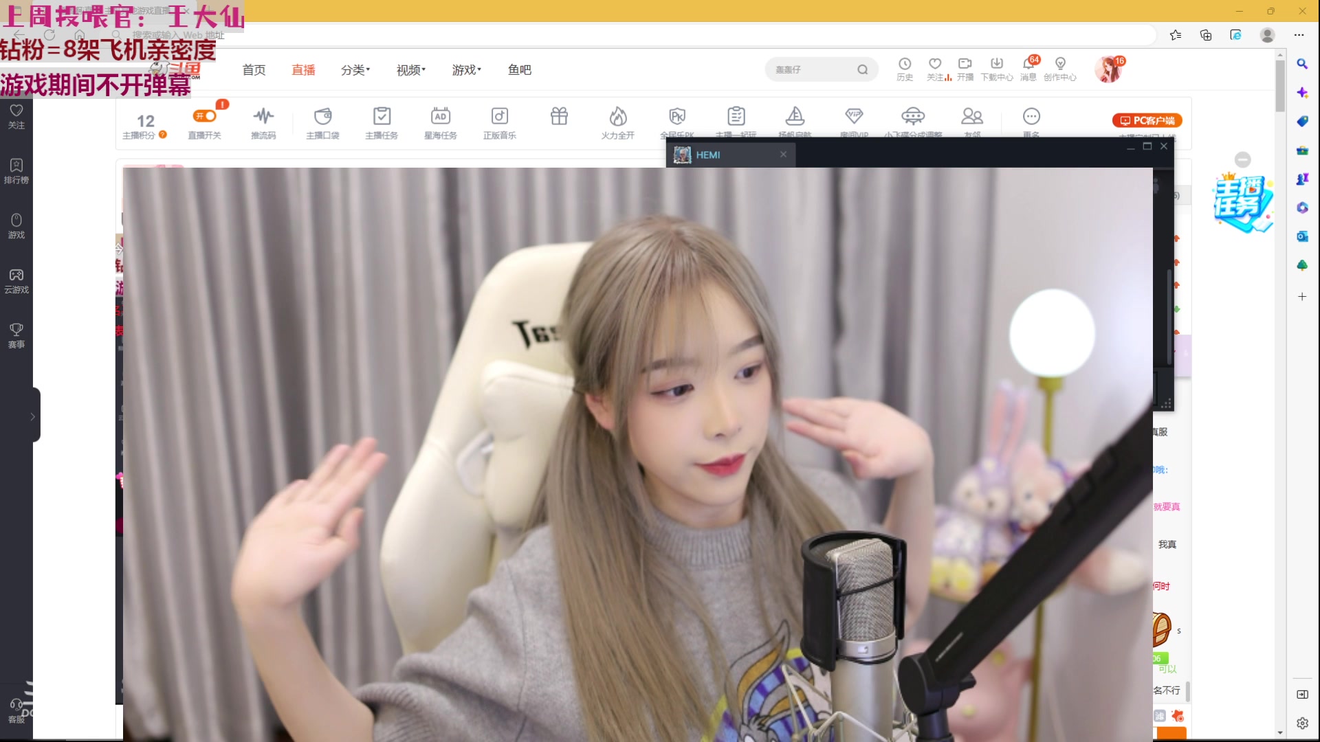Open Edge sidebar Outlook icon
This screenshot has height=742, width=1320.
click(1302, 236)
